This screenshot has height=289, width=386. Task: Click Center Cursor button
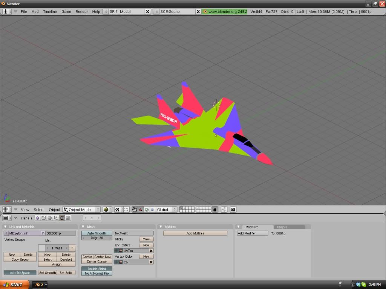97,262
